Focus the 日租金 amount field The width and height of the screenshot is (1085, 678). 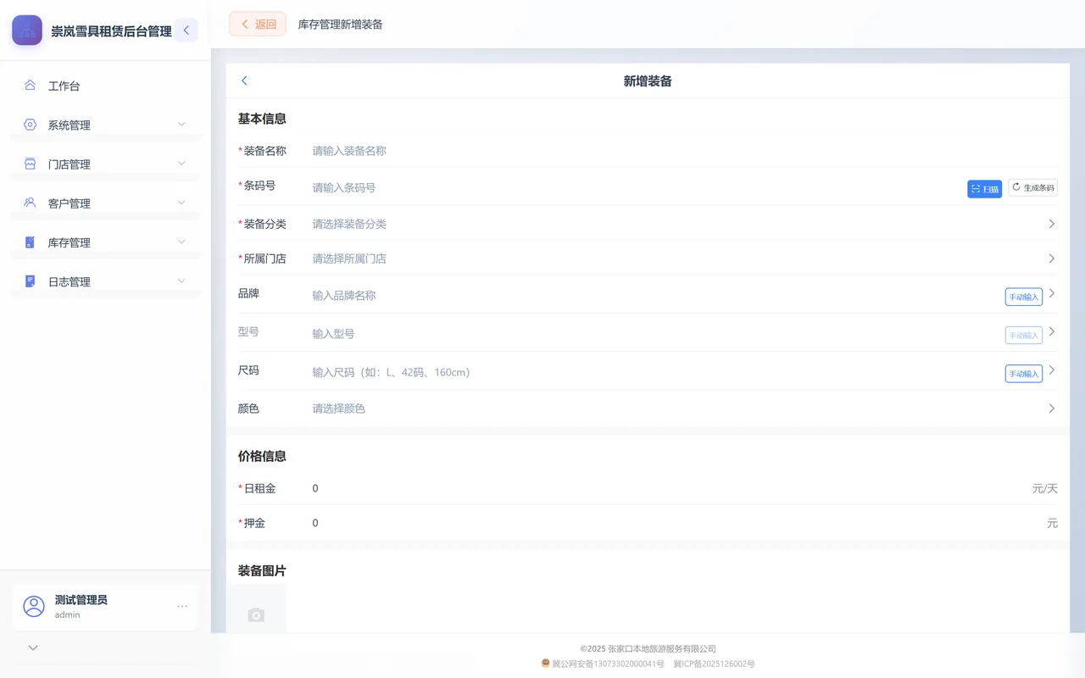coord(668,488)
